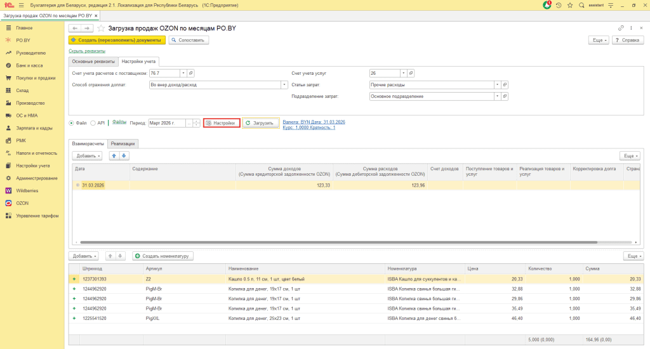The image size is (650, 349).
Task: Move settlements row up with blue arrow
Action: [x=114, y=156]
